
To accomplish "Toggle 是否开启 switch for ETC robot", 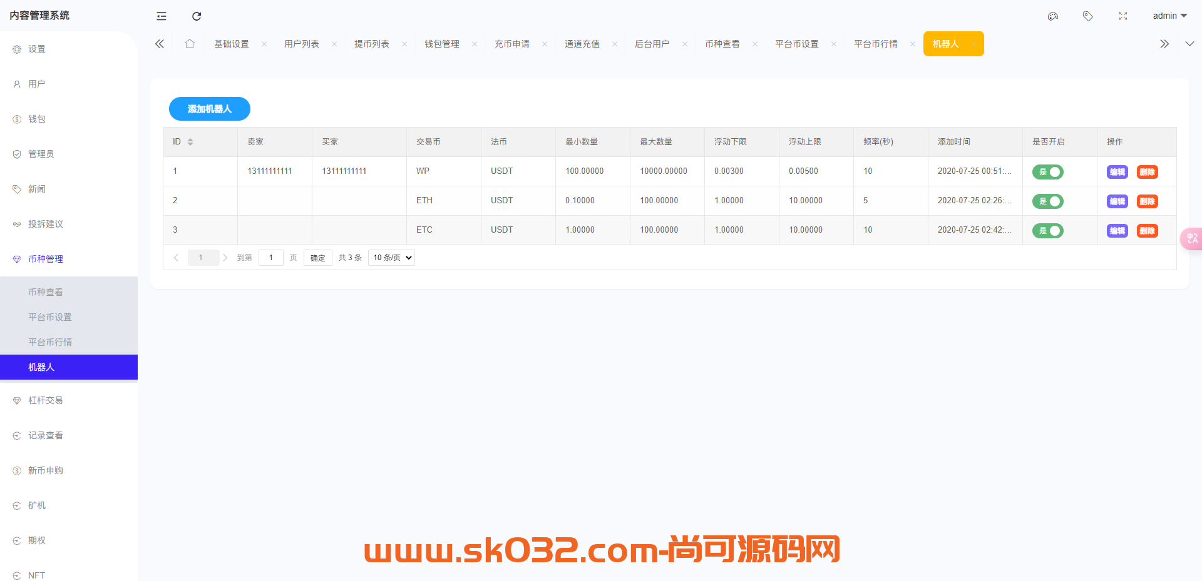I will pos(1048,231).
